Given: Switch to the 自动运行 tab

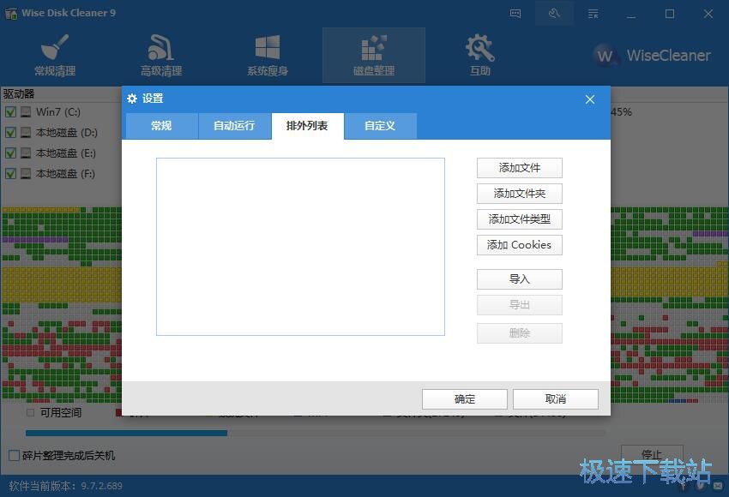Looking at the screenshot, I should click(234, 126).
